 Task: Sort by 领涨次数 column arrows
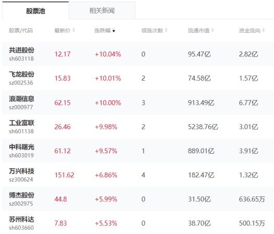click(x=166, y=30)
